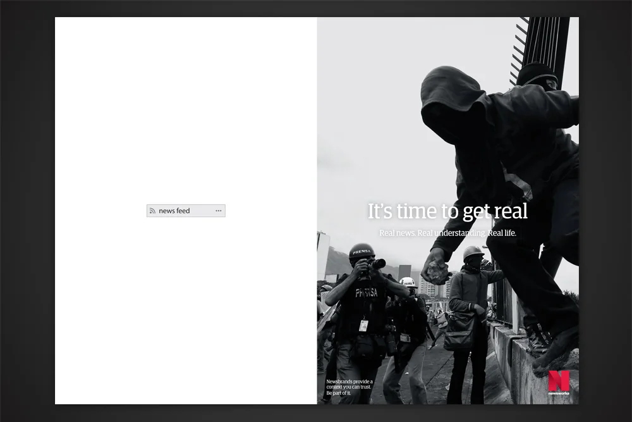Click the dot of the RSS broadcast icon
This screenshot has height=422, width=632.
[150, 213]
